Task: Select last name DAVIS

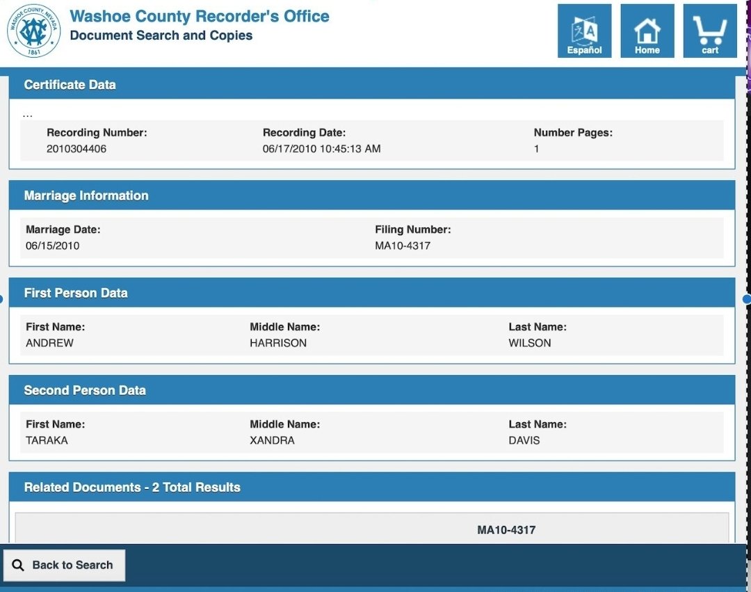Action: click(524, 440)
